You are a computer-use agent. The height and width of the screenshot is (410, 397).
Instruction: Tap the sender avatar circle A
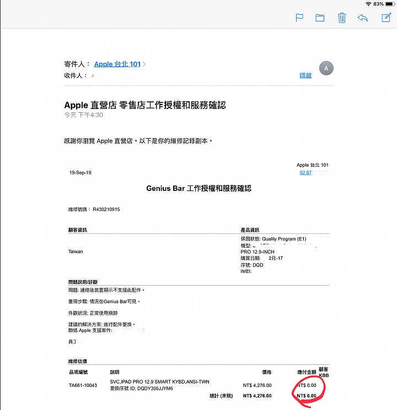[326, 68]
